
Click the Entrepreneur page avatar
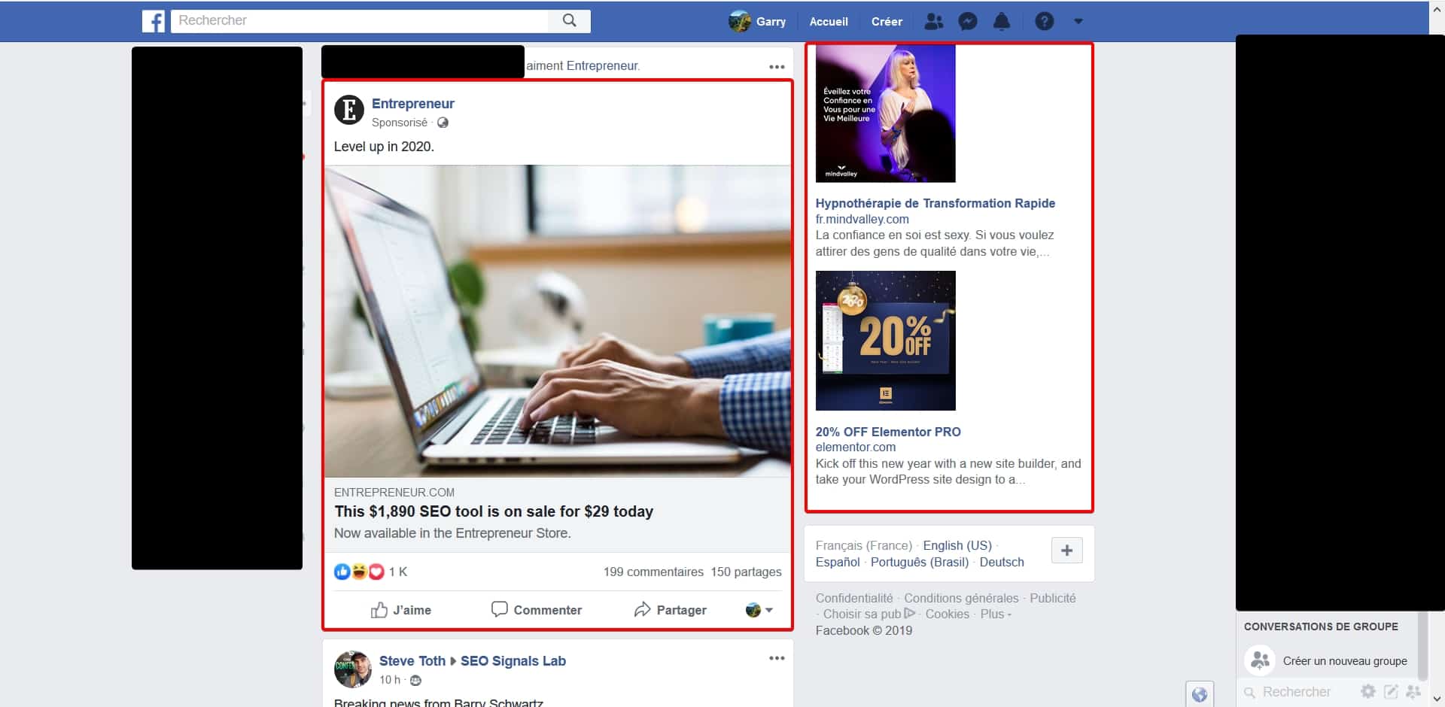tap(349, 111)
